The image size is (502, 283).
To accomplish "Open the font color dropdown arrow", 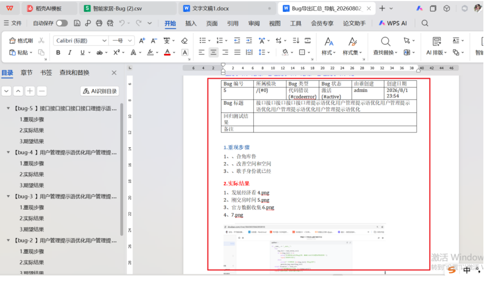I will (x=174, y=53).
